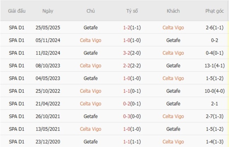Screen dimensions: 229x147
Task: Open the 0-2(0-1) match score
Action: [132, 103]
